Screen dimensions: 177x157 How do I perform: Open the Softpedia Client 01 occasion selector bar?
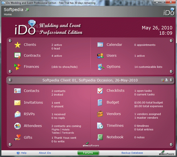click(x=90, y=80)
